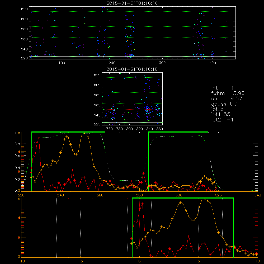264x264 pixels.
Task: Click the middle zoomed detector image panel
Action: pos(132,99)
